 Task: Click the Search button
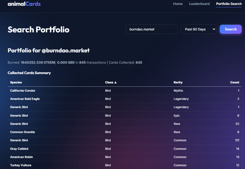click(x=231, y=29)
